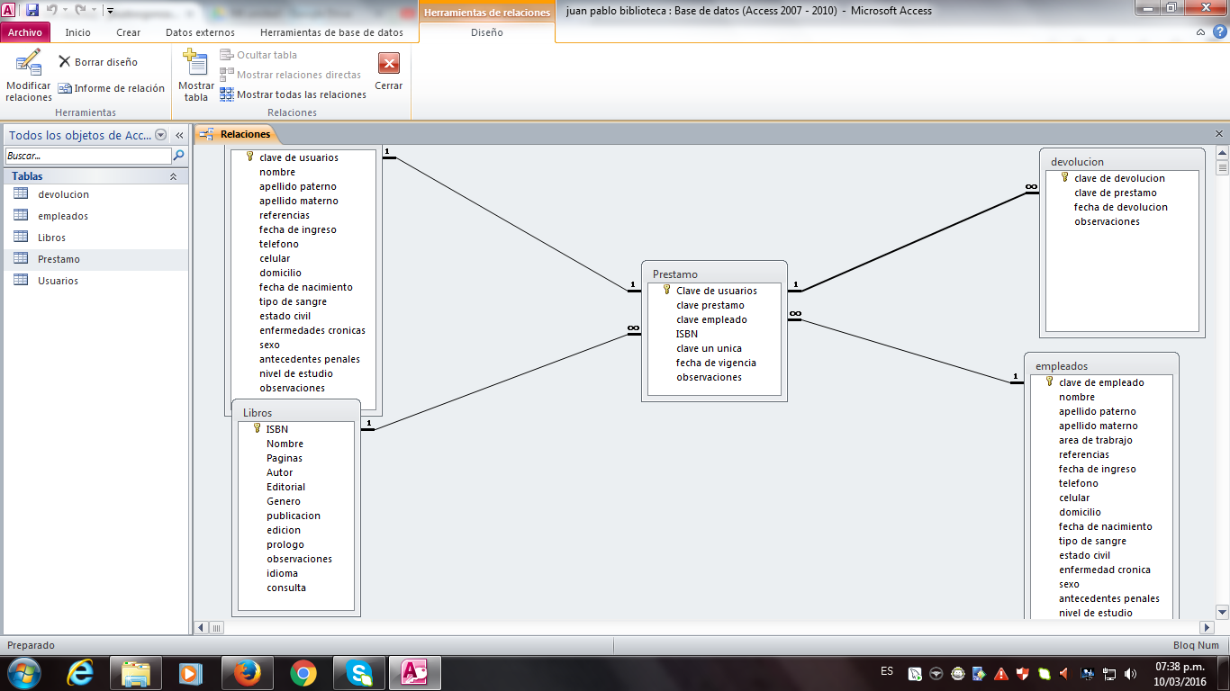
Task: Switch to the Crear ribbon tab
Action: click(x=129, y=32)
